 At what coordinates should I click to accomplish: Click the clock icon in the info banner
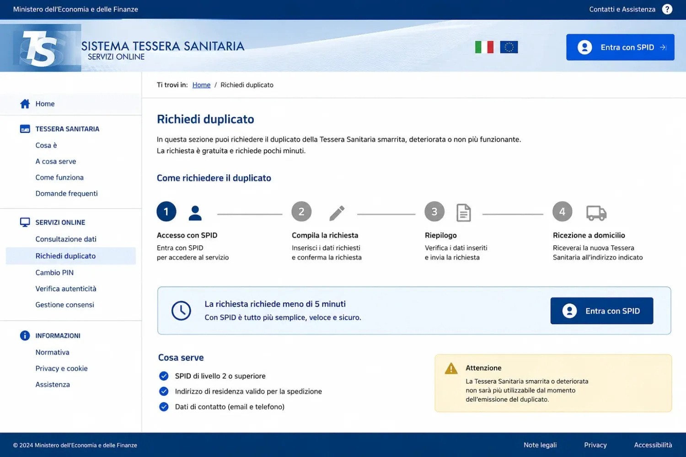point(181,311)
